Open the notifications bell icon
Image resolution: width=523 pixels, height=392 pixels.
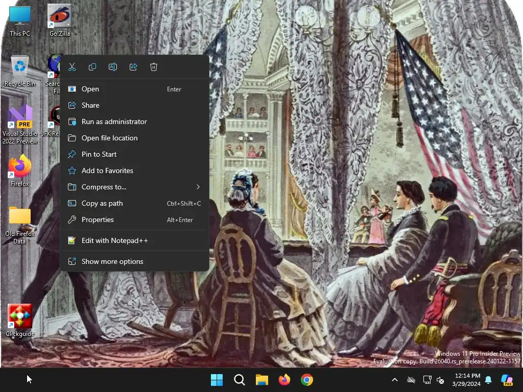click(x=488, y=380)
